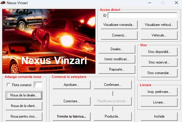Click the ID input field

pos(142,15)
